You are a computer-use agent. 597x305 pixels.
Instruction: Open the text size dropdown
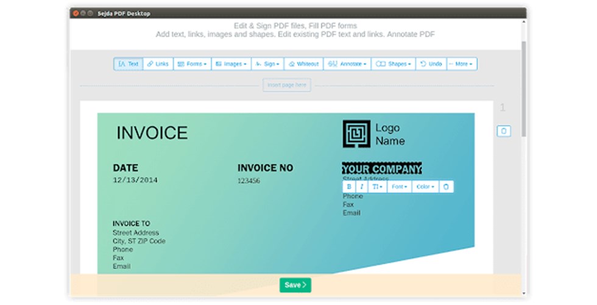click(377, 187)
